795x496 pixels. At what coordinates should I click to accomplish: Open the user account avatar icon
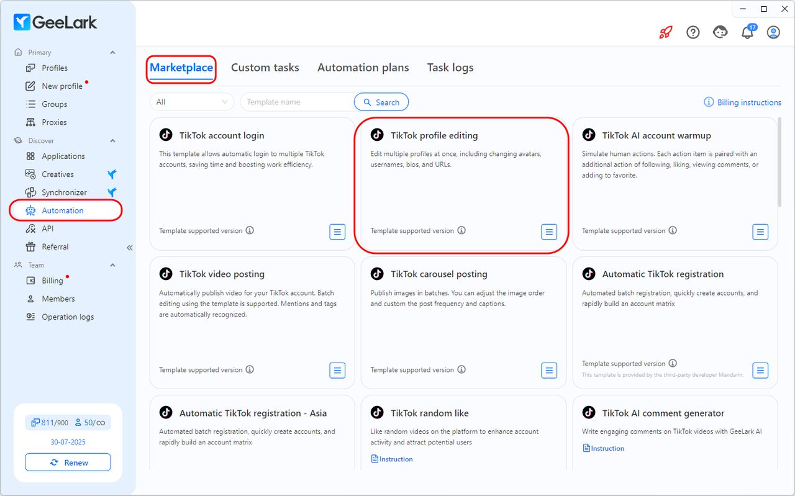coord(773,32)
